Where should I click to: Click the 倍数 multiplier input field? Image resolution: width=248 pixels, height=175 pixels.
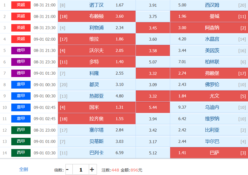[x=81, y=169]
